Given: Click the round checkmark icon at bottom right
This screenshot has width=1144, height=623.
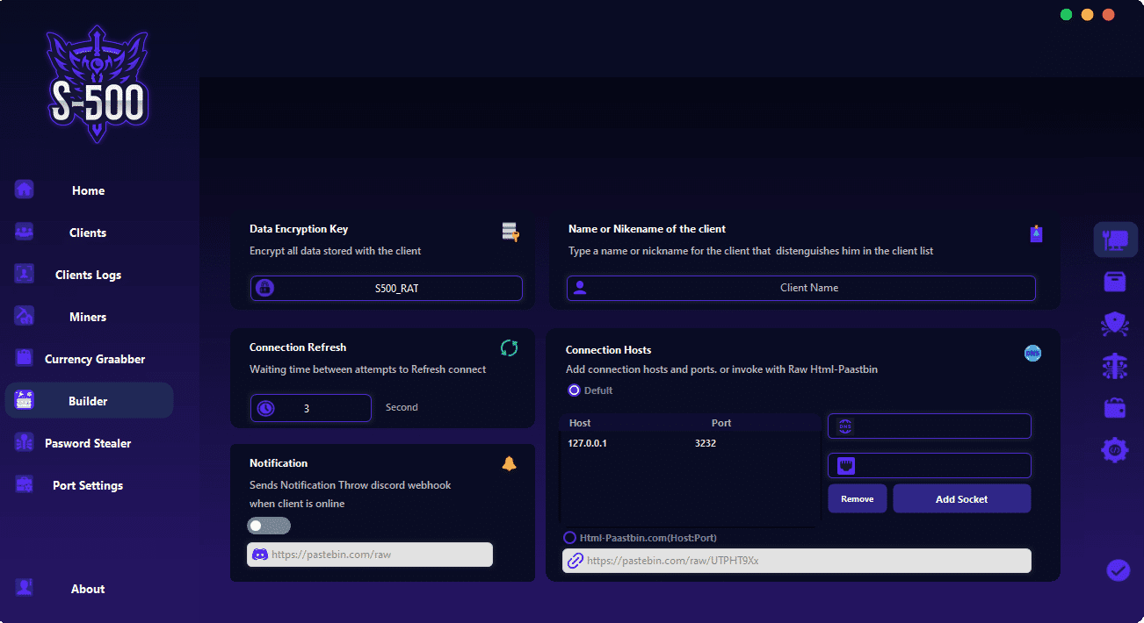Looking at the screenshot, I should (x=1118, y=570).
